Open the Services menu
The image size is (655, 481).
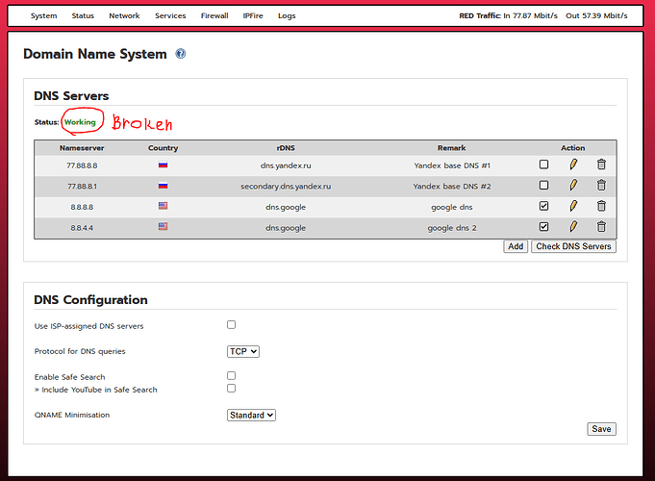[x=170, y=16]
